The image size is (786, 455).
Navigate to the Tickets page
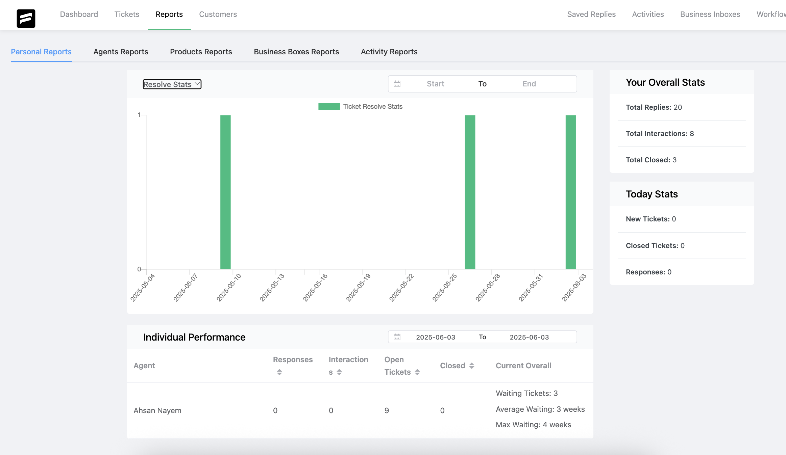[127, 14]
